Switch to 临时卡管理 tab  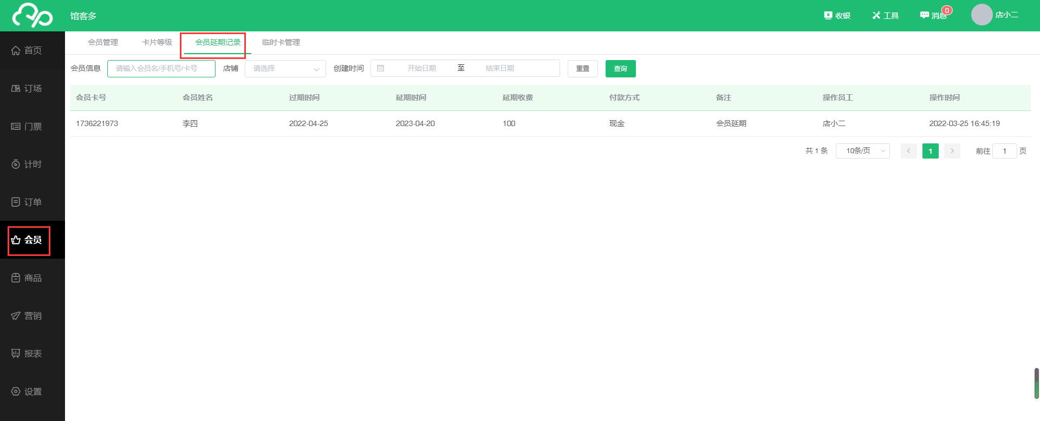coord(281,42)
